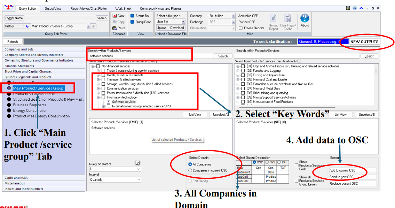Open the Interval Quarterly dropdown
The height and width of the screenshot is (208, 395).
(x=139, y=180)
